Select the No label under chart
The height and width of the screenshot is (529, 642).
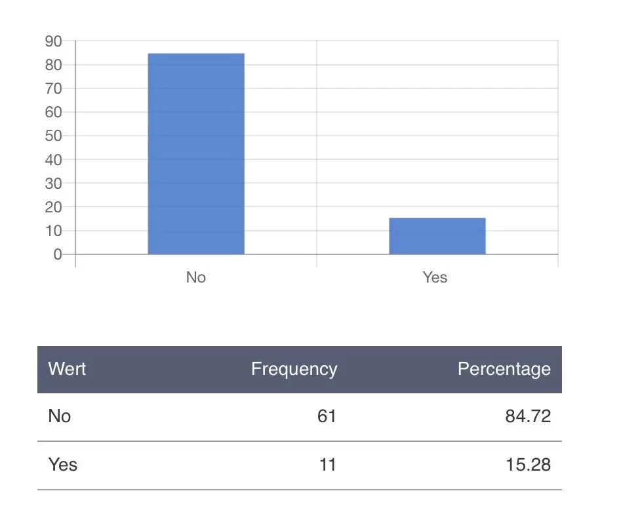tap(196, 277)
